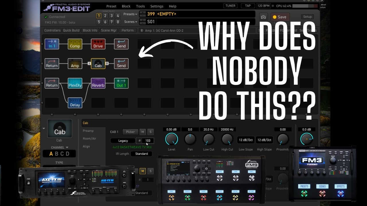Switch to channel C
Image resolution: width=367 pixels, height=206 pixels.
coord(62,154)
